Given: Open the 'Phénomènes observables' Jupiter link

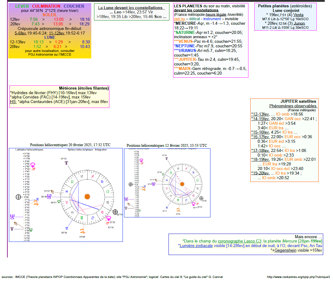Looking at the screenshot, I should (x=293, y=106).
